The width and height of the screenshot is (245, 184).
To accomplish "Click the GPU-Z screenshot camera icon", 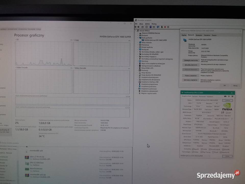I will [x=225, y=96].
